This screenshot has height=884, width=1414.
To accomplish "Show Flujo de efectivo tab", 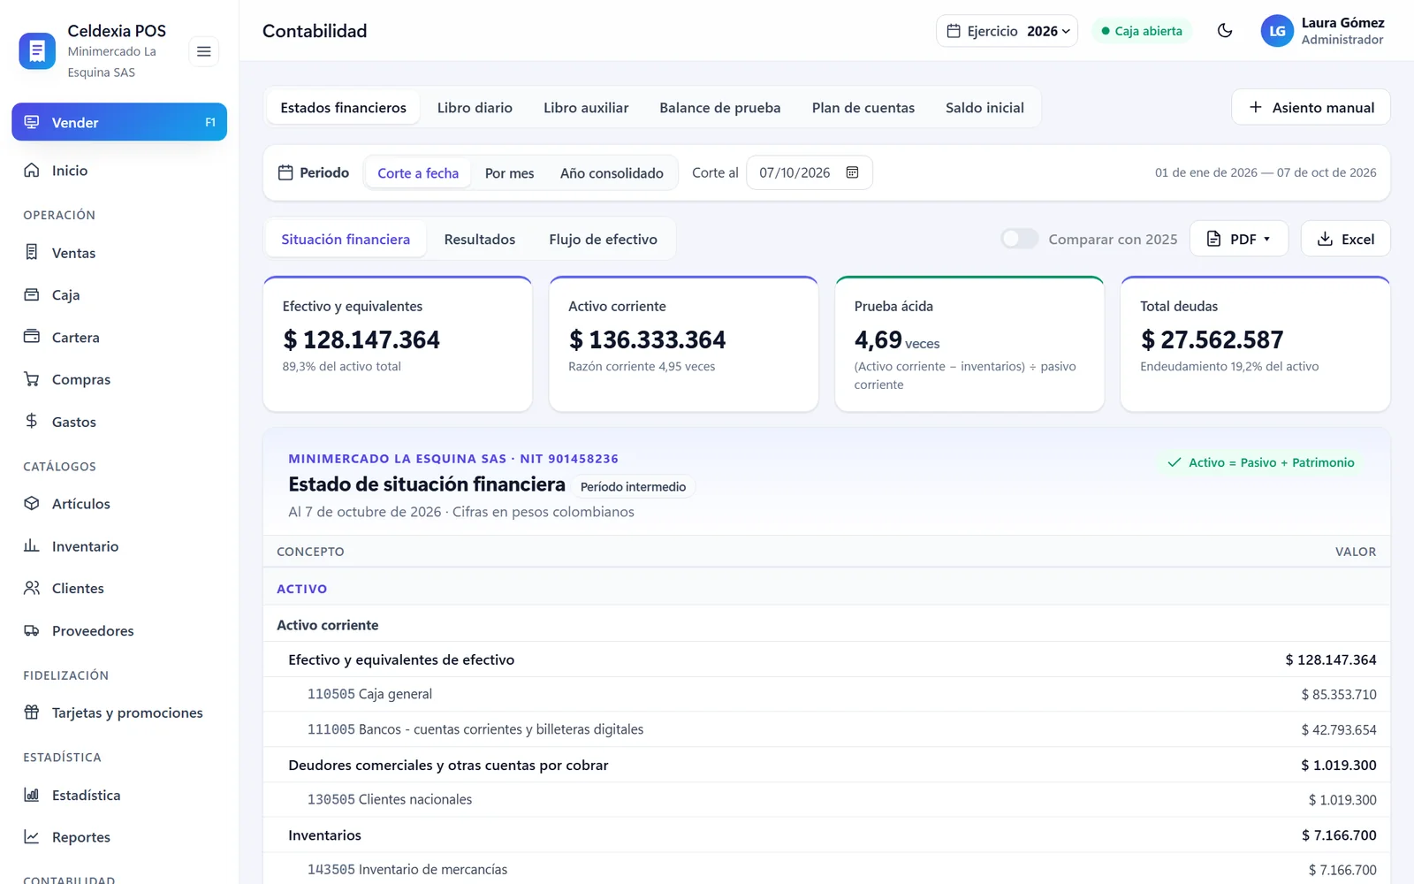I will (x=603, y=240).
